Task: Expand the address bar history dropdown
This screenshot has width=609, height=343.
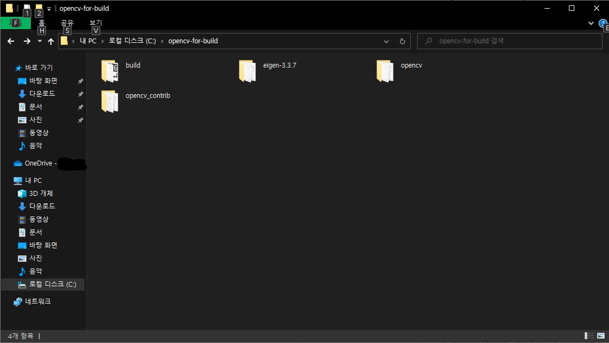Action: (386, 41)
